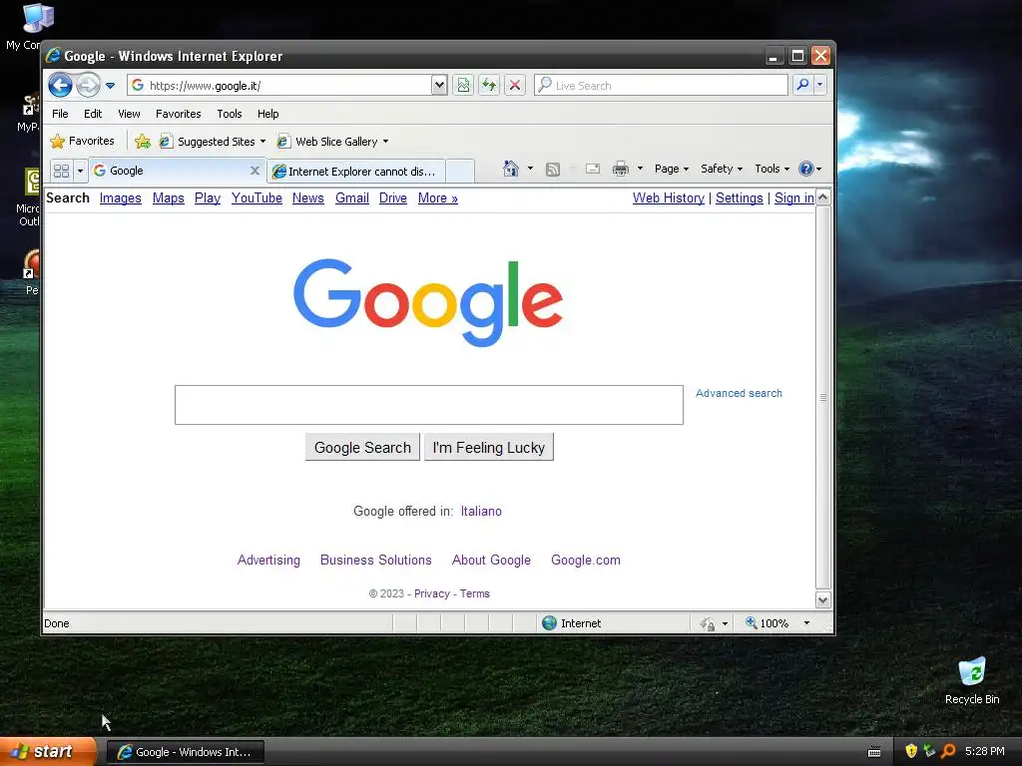Viewport: 1022px width, 766px height.
Task: Open the zoom level 100% dropdown
Action: (x=806, y=623)
